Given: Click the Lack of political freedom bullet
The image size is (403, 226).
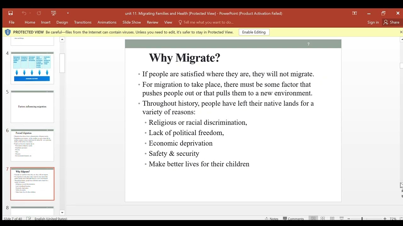Looking at the screenshot, I should [186, 133].
